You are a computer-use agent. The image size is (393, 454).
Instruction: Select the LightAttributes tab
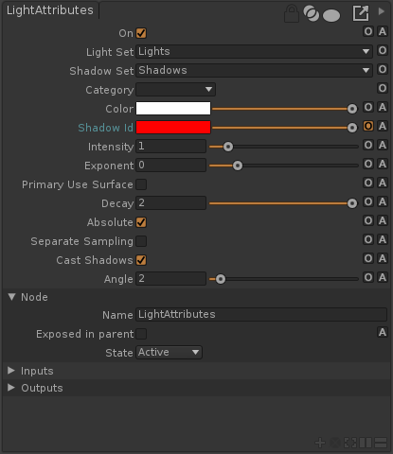tap(50, 10)
